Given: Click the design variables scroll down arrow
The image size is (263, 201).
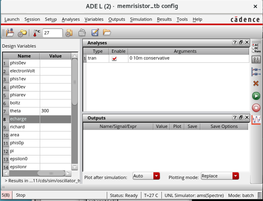Looking at the screenshot, I should click(x=75, y=167).
